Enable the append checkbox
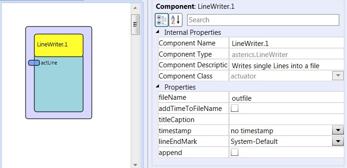The image size is (347, 168). point(235,153)
